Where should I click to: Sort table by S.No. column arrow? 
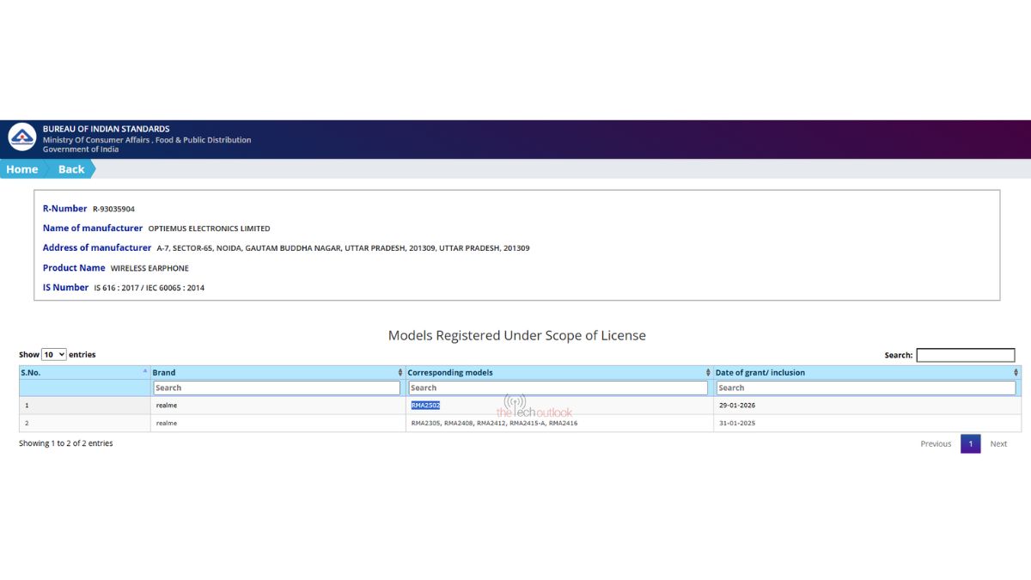point(144,372)
